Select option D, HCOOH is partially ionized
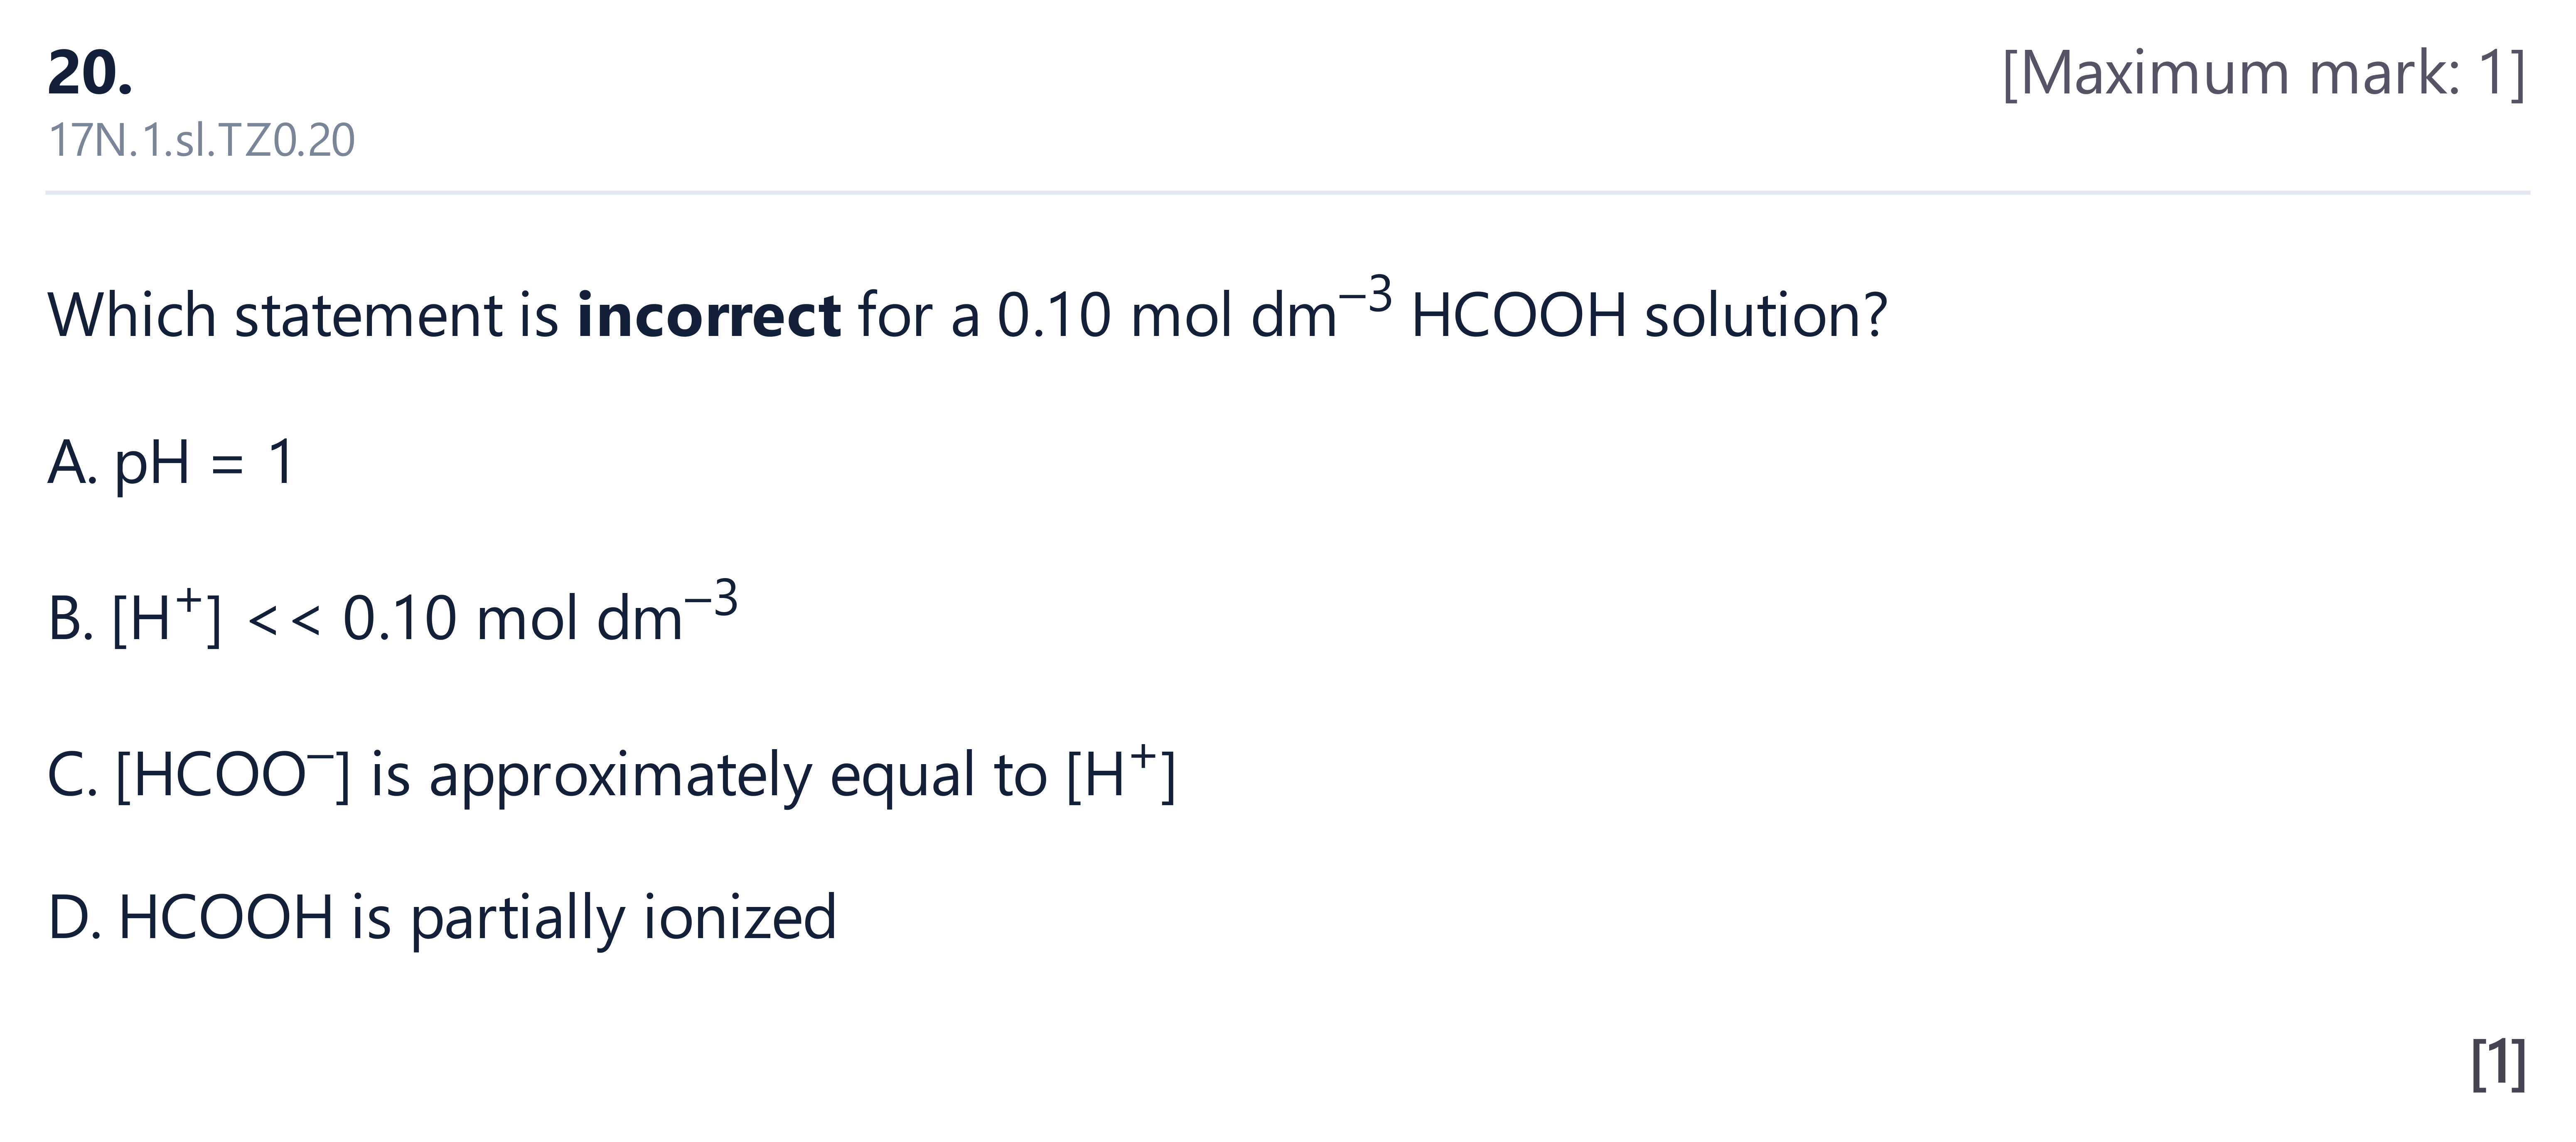This screenshot has height=1142, width=2576. coord(441,917)
